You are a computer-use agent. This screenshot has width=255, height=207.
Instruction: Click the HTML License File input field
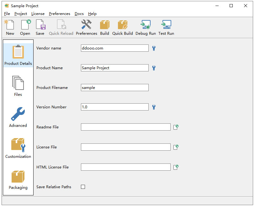(126, 167)
